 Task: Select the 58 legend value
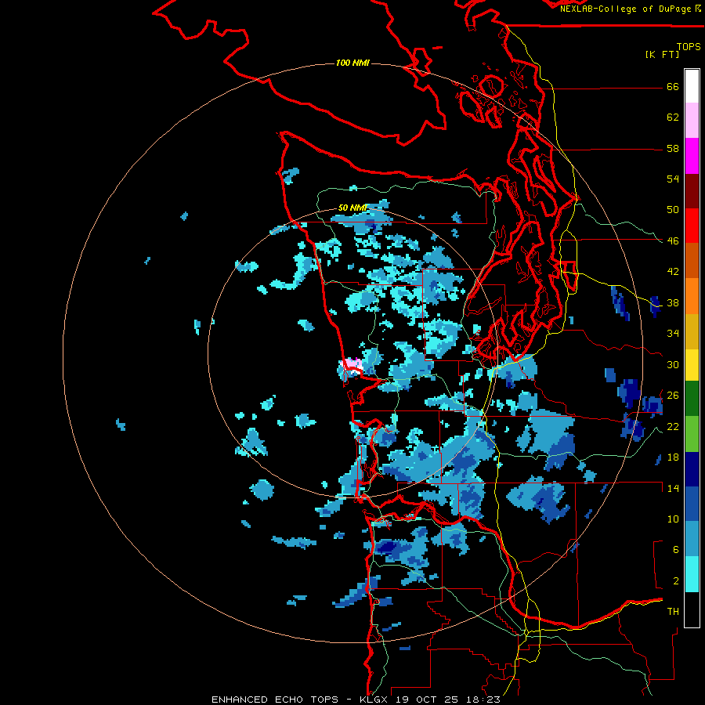click(673, 148)
